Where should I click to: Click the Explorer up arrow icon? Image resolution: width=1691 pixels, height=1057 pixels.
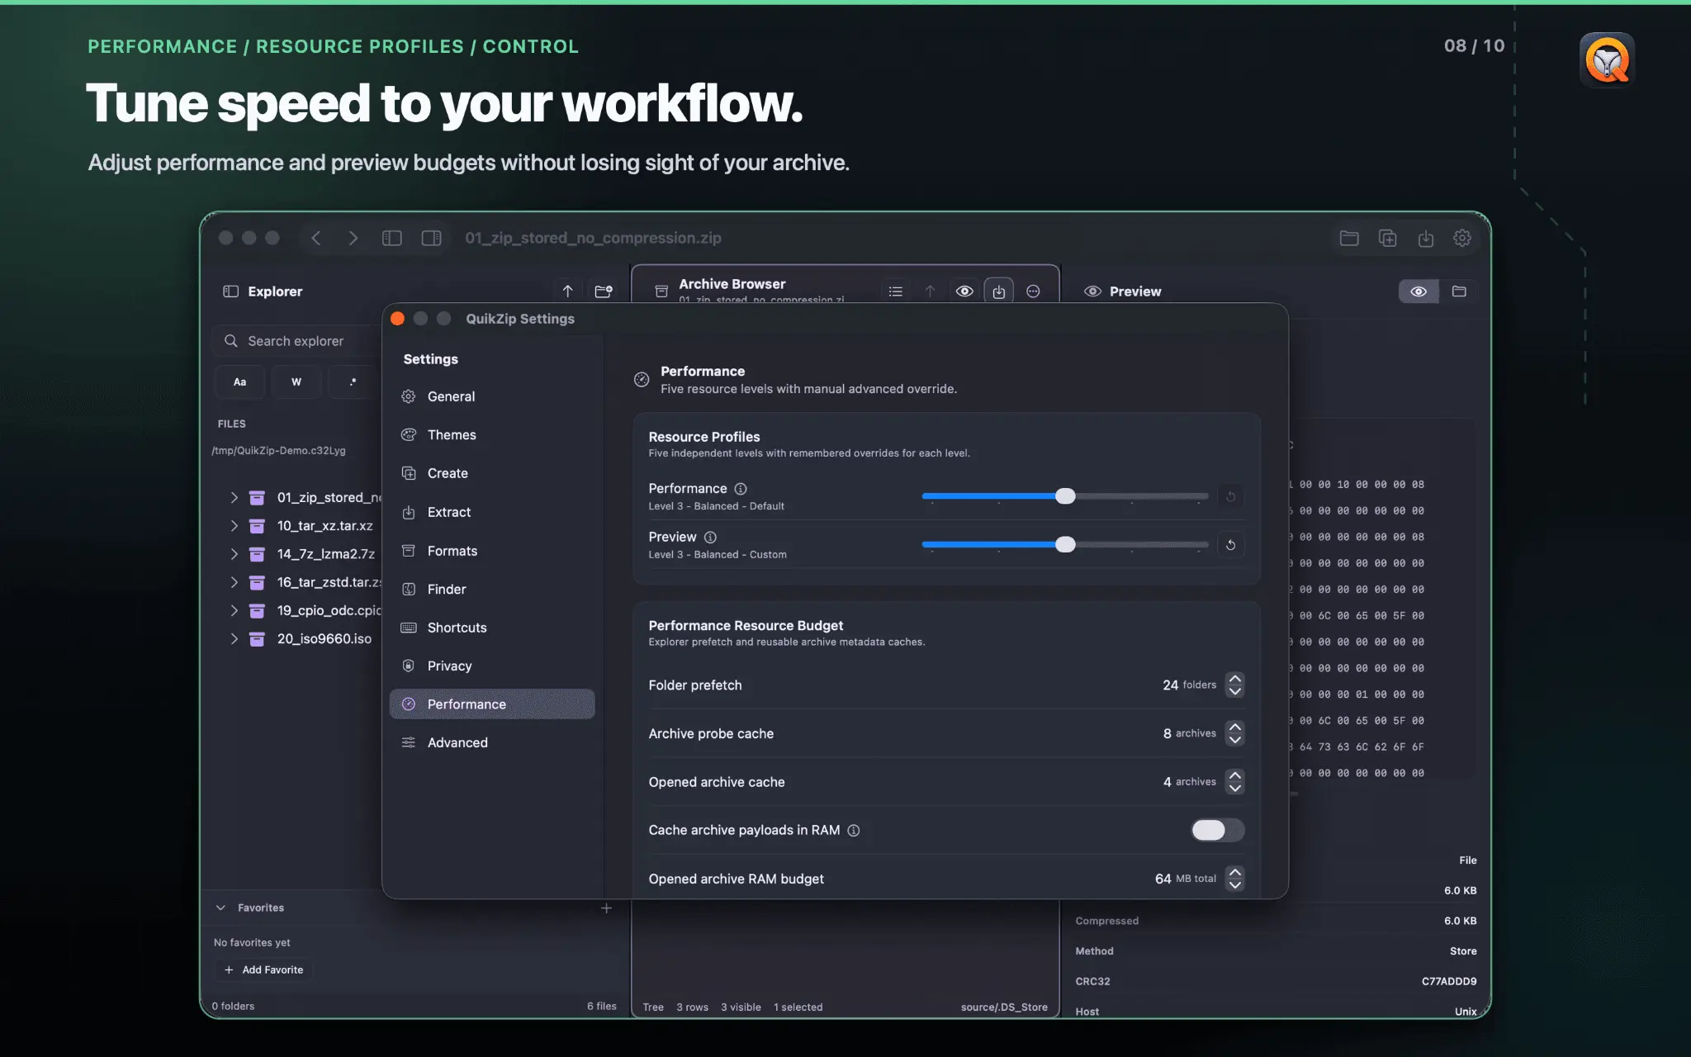click(567, 291)
